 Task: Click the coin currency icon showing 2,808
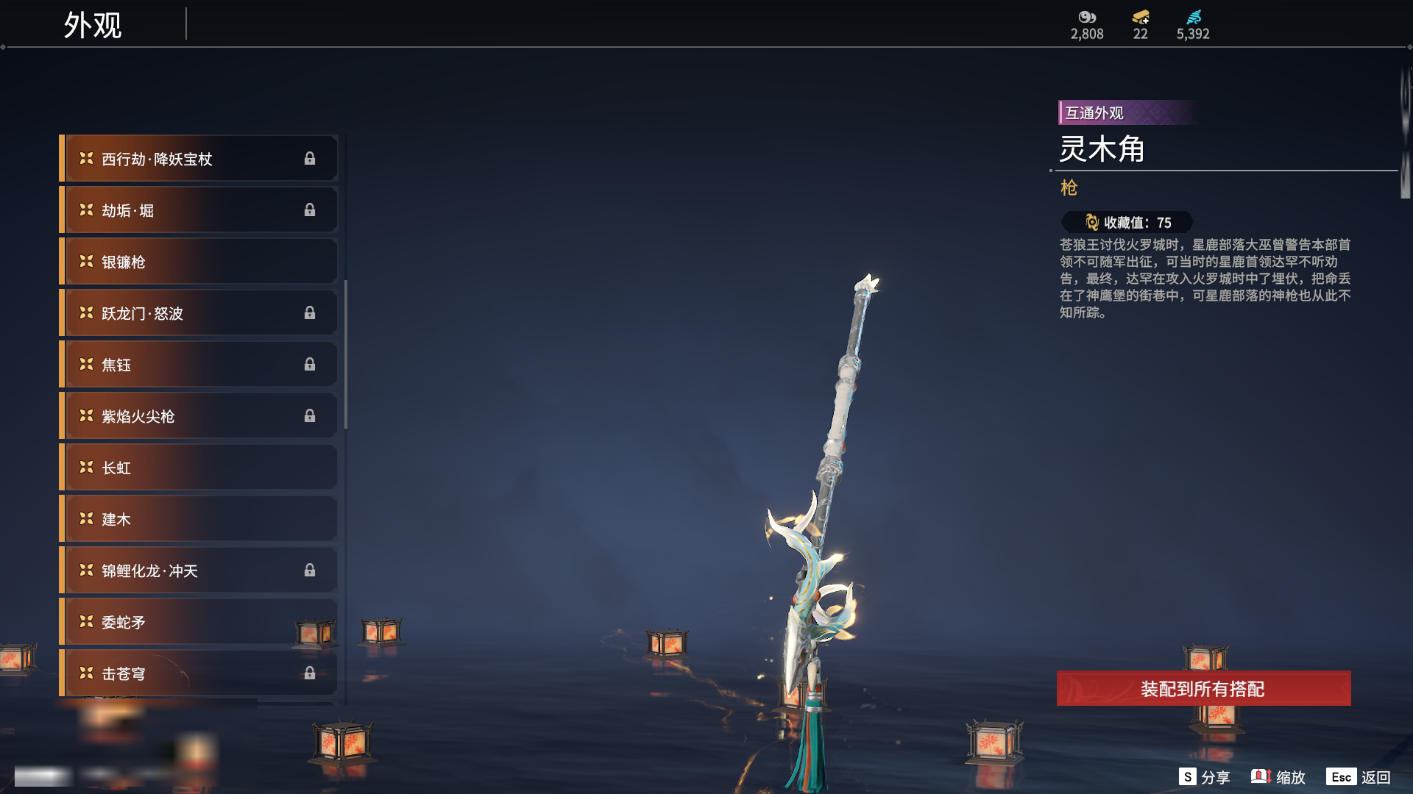tap(1087, 17)
